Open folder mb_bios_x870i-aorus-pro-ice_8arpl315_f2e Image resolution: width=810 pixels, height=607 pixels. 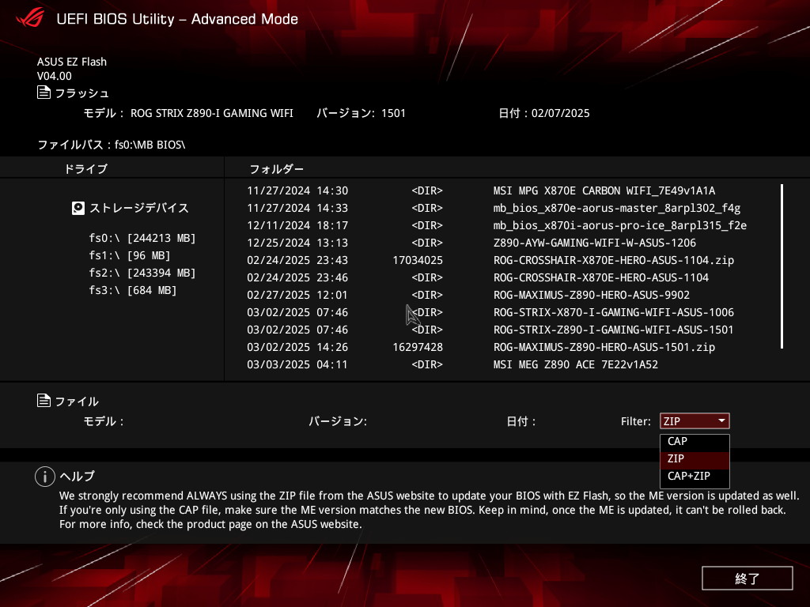click(x=620, y=225)
